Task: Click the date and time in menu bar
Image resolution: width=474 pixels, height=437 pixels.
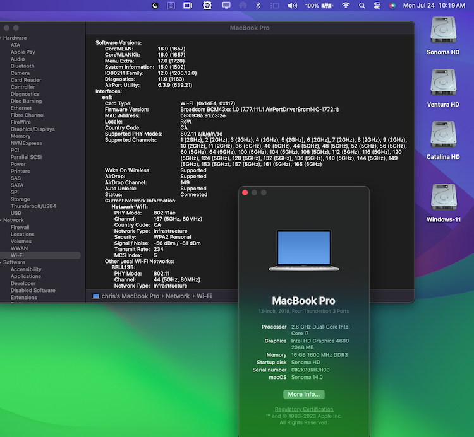Action: click(434, 6)
